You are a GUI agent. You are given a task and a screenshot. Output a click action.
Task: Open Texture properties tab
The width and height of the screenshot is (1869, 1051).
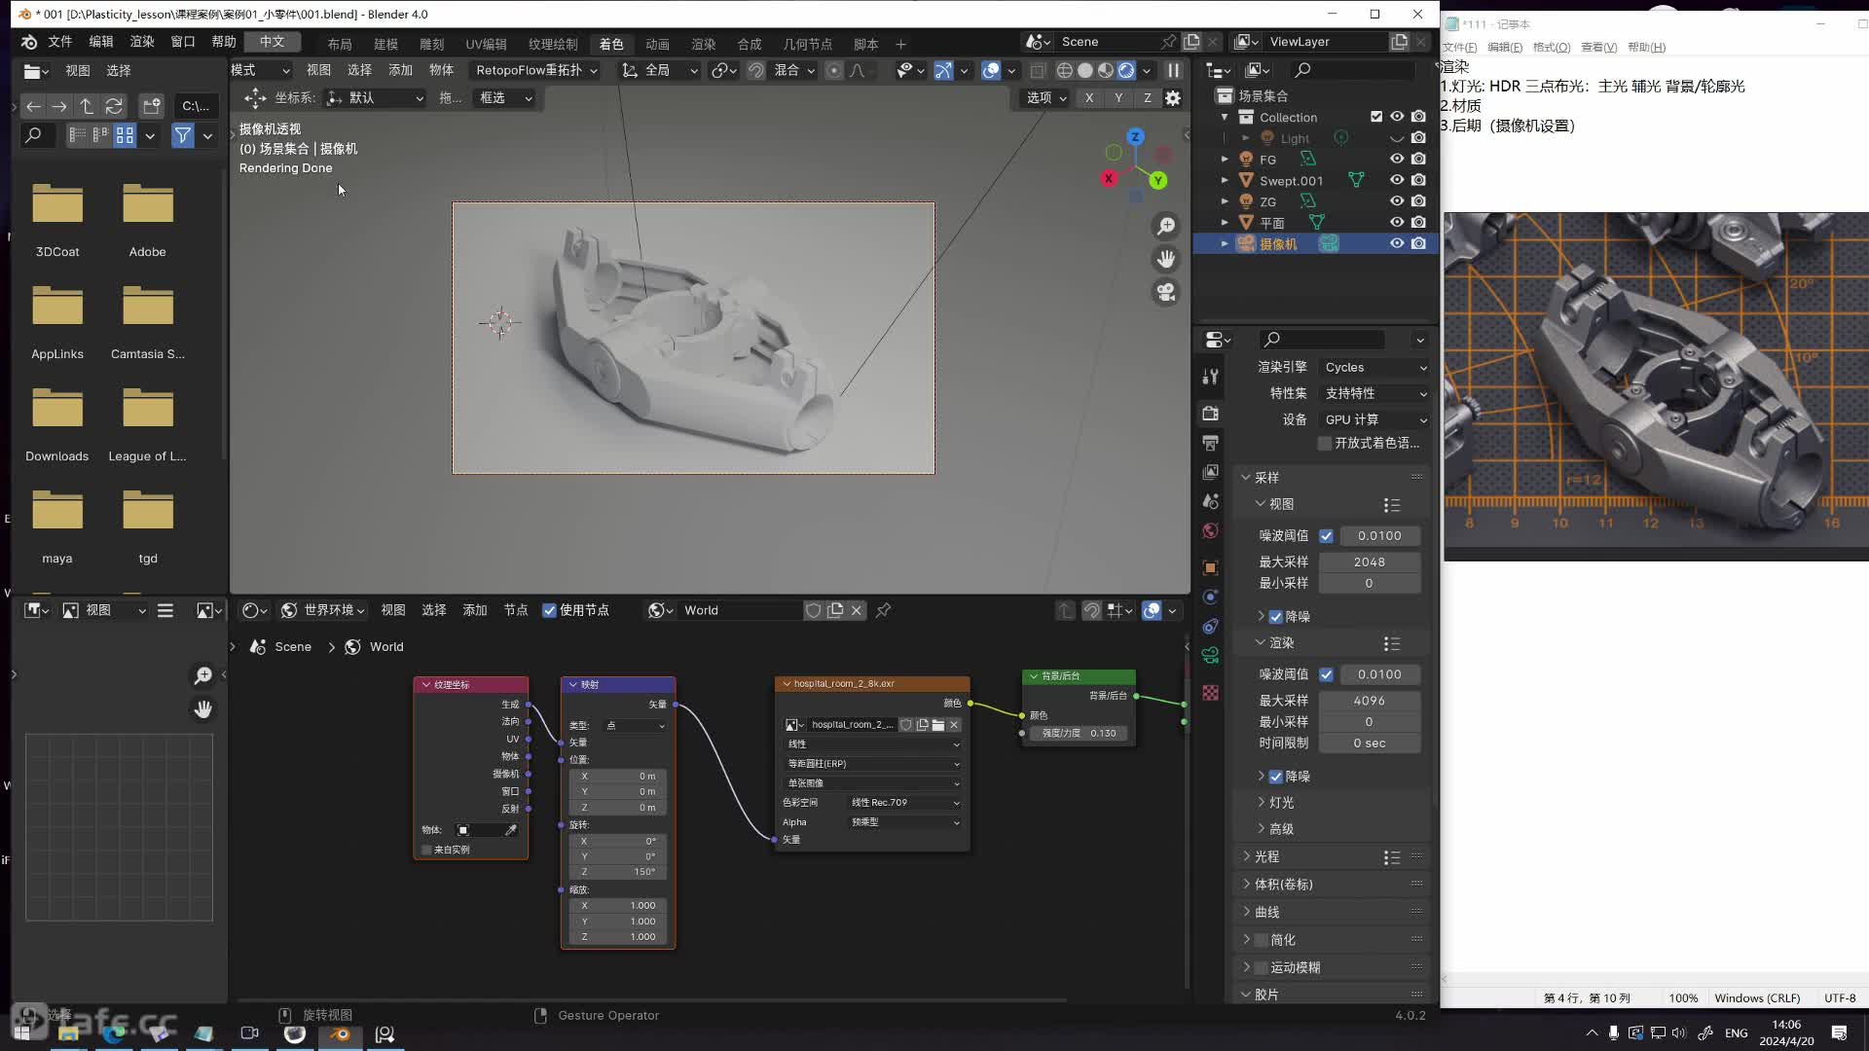[x=1210, y=693]
